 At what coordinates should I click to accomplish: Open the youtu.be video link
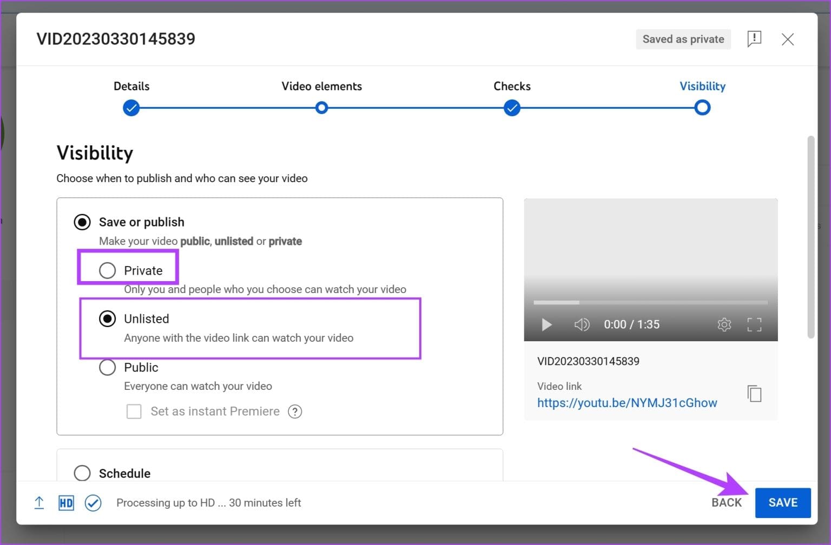[627, 403]
